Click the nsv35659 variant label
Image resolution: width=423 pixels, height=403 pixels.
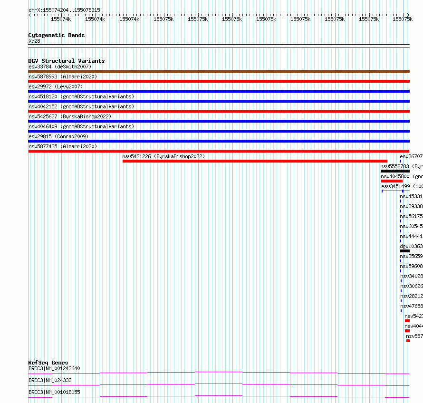point(411,256)
